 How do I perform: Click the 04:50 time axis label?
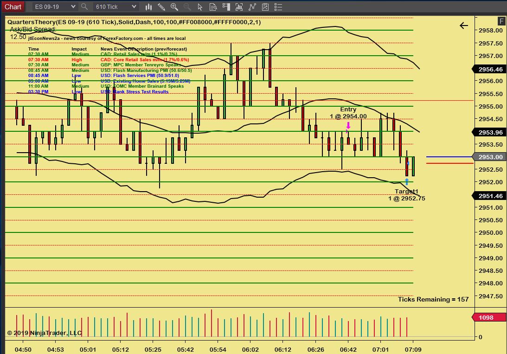click(x=23, y=349)
